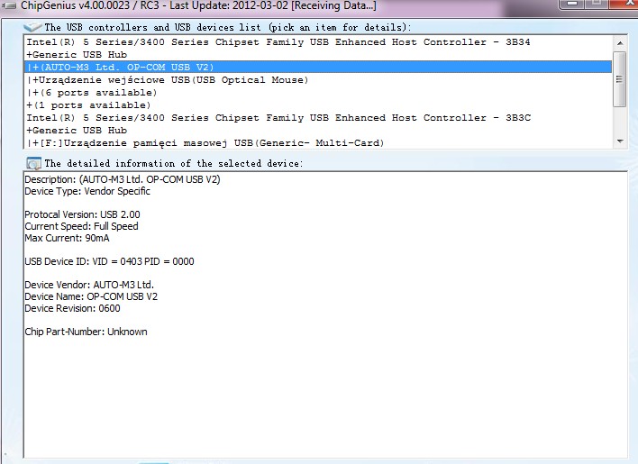Click the device list scrollbar thumb
Screen dimensions: 638x464
(620, 79)
